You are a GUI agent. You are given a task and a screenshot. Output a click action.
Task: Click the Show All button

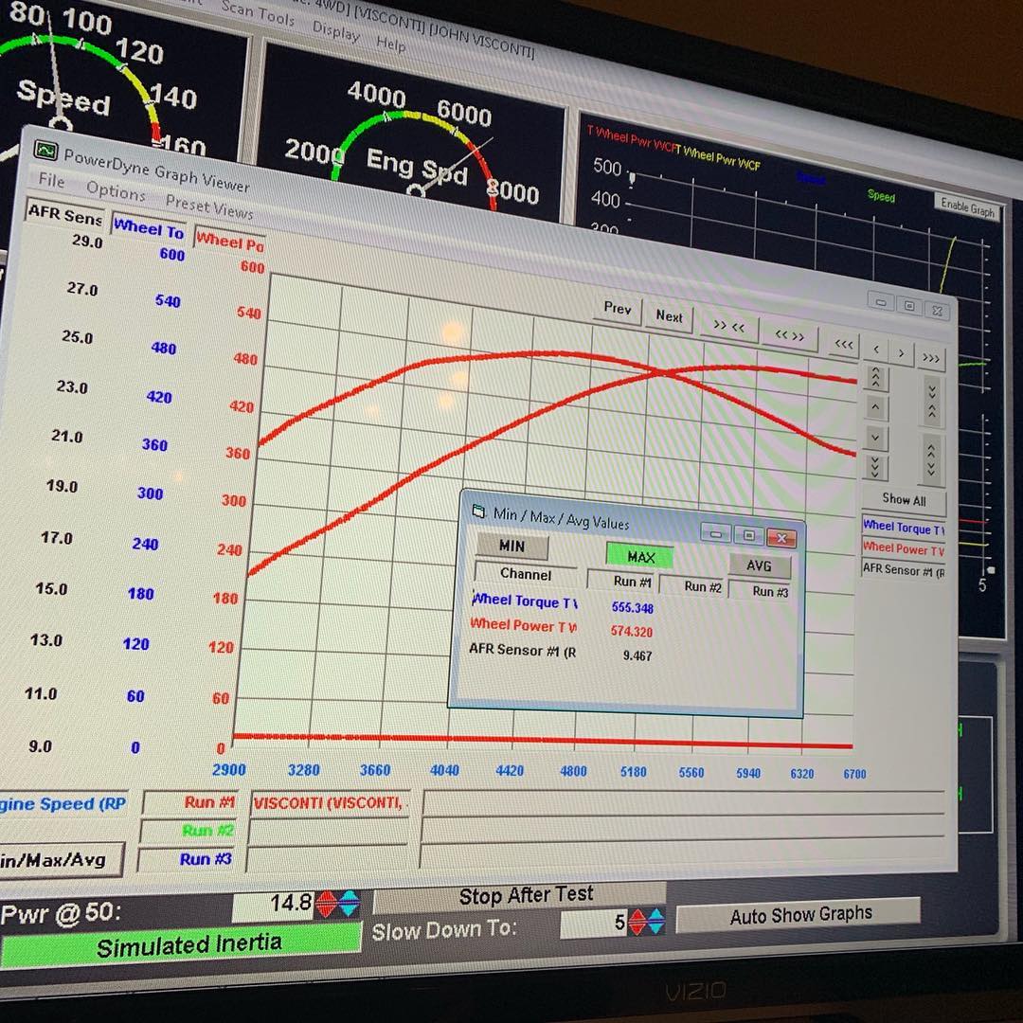tap(903, 499)
